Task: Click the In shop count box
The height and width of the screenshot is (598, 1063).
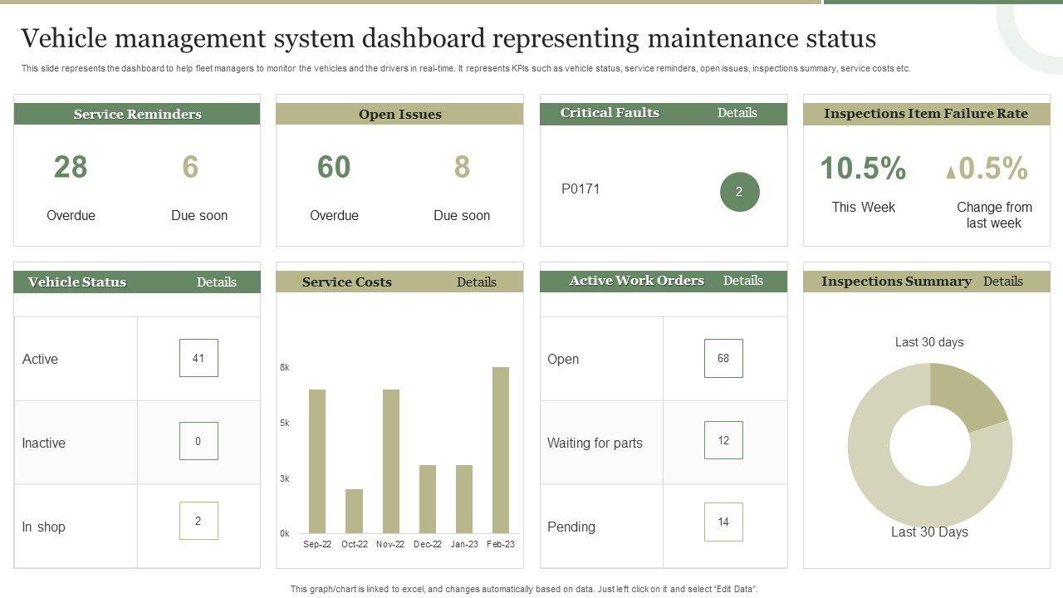Action: (x=198, y=521)
